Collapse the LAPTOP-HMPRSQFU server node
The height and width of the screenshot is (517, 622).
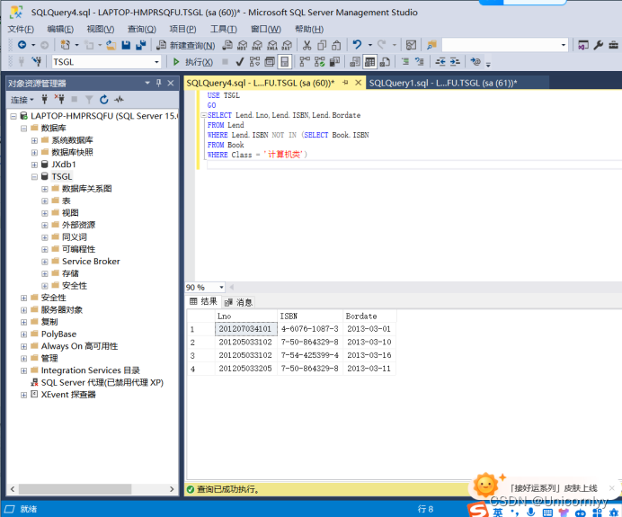(x=13, y=116)
